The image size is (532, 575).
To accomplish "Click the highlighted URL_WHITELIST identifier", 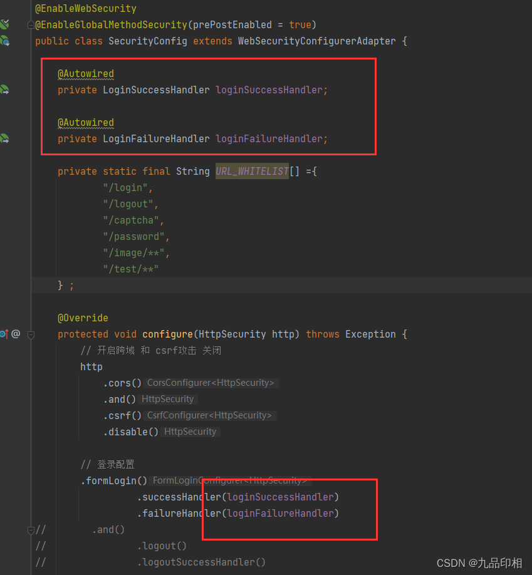I will (252, 171).
